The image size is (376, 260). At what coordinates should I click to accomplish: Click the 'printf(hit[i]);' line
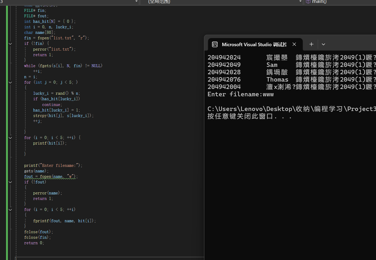[50, 143]
